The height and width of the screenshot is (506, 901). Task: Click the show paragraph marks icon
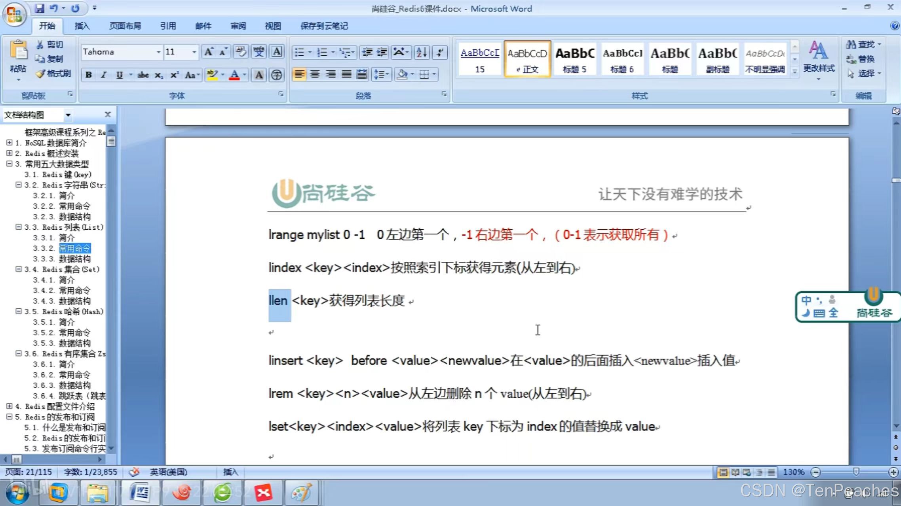point(440,52)
